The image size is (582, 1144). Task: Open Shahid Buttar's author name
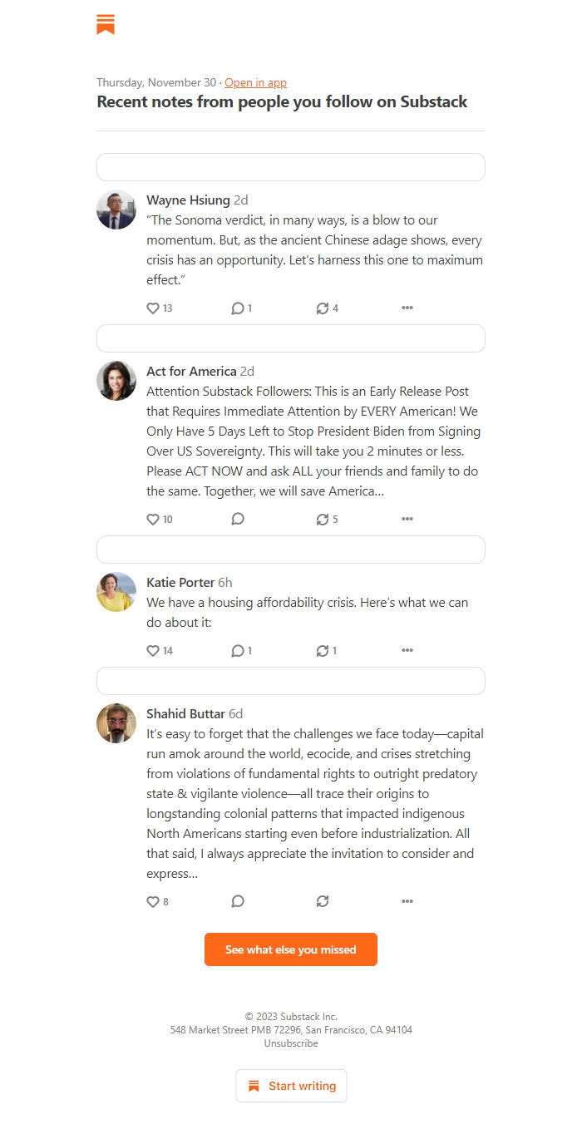(x=185, y=714)
